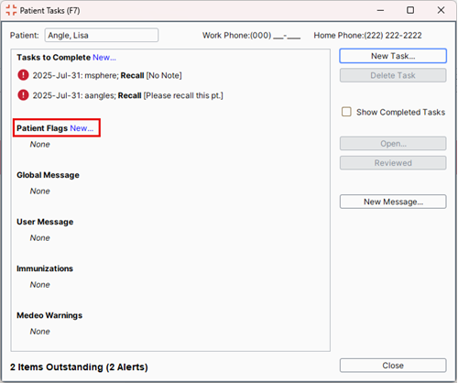The height and width of the screenshot is (383, 458).
Task: Click the Open button
Action: click(x=393, y=143)
